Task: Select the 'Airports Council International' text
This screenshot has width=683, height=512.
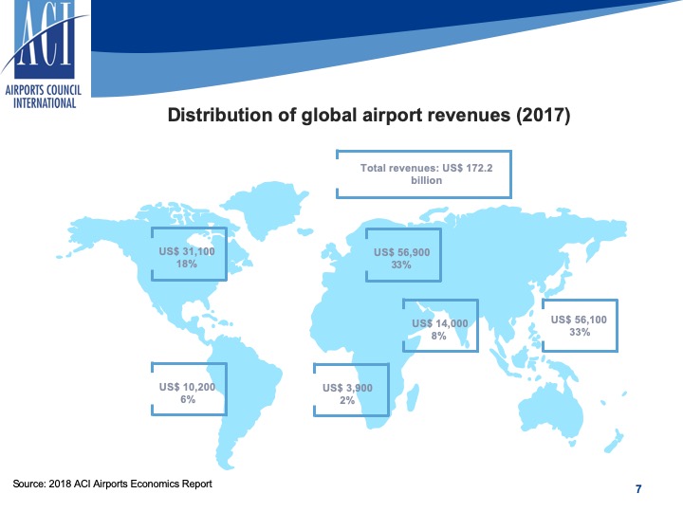Action: point(44,97)
